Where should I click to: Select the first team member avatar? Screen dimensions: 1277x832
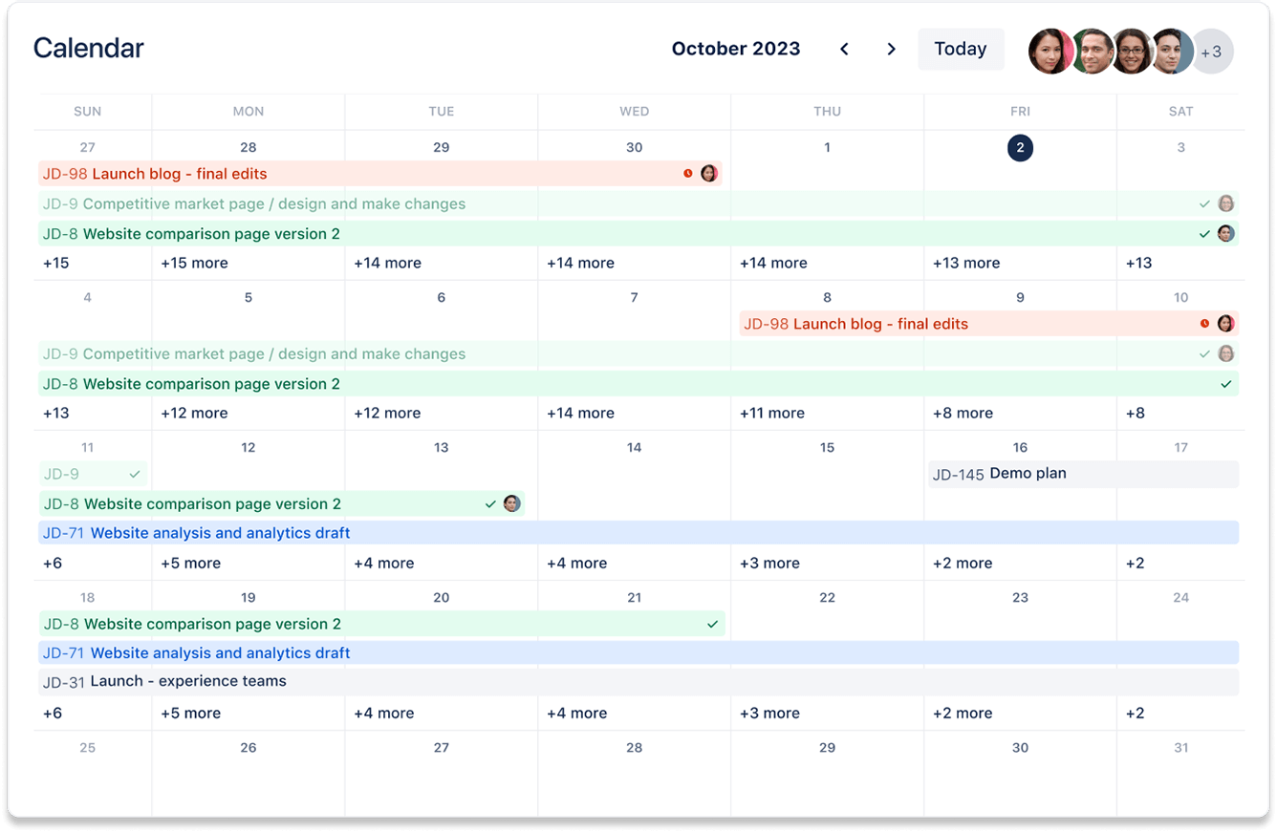1051,52
